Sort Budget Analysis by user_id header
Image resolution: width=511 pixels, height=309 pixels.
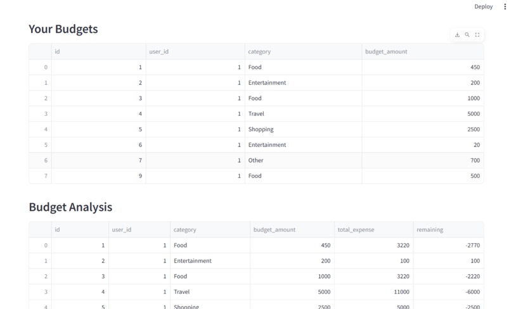coord(139,230)
